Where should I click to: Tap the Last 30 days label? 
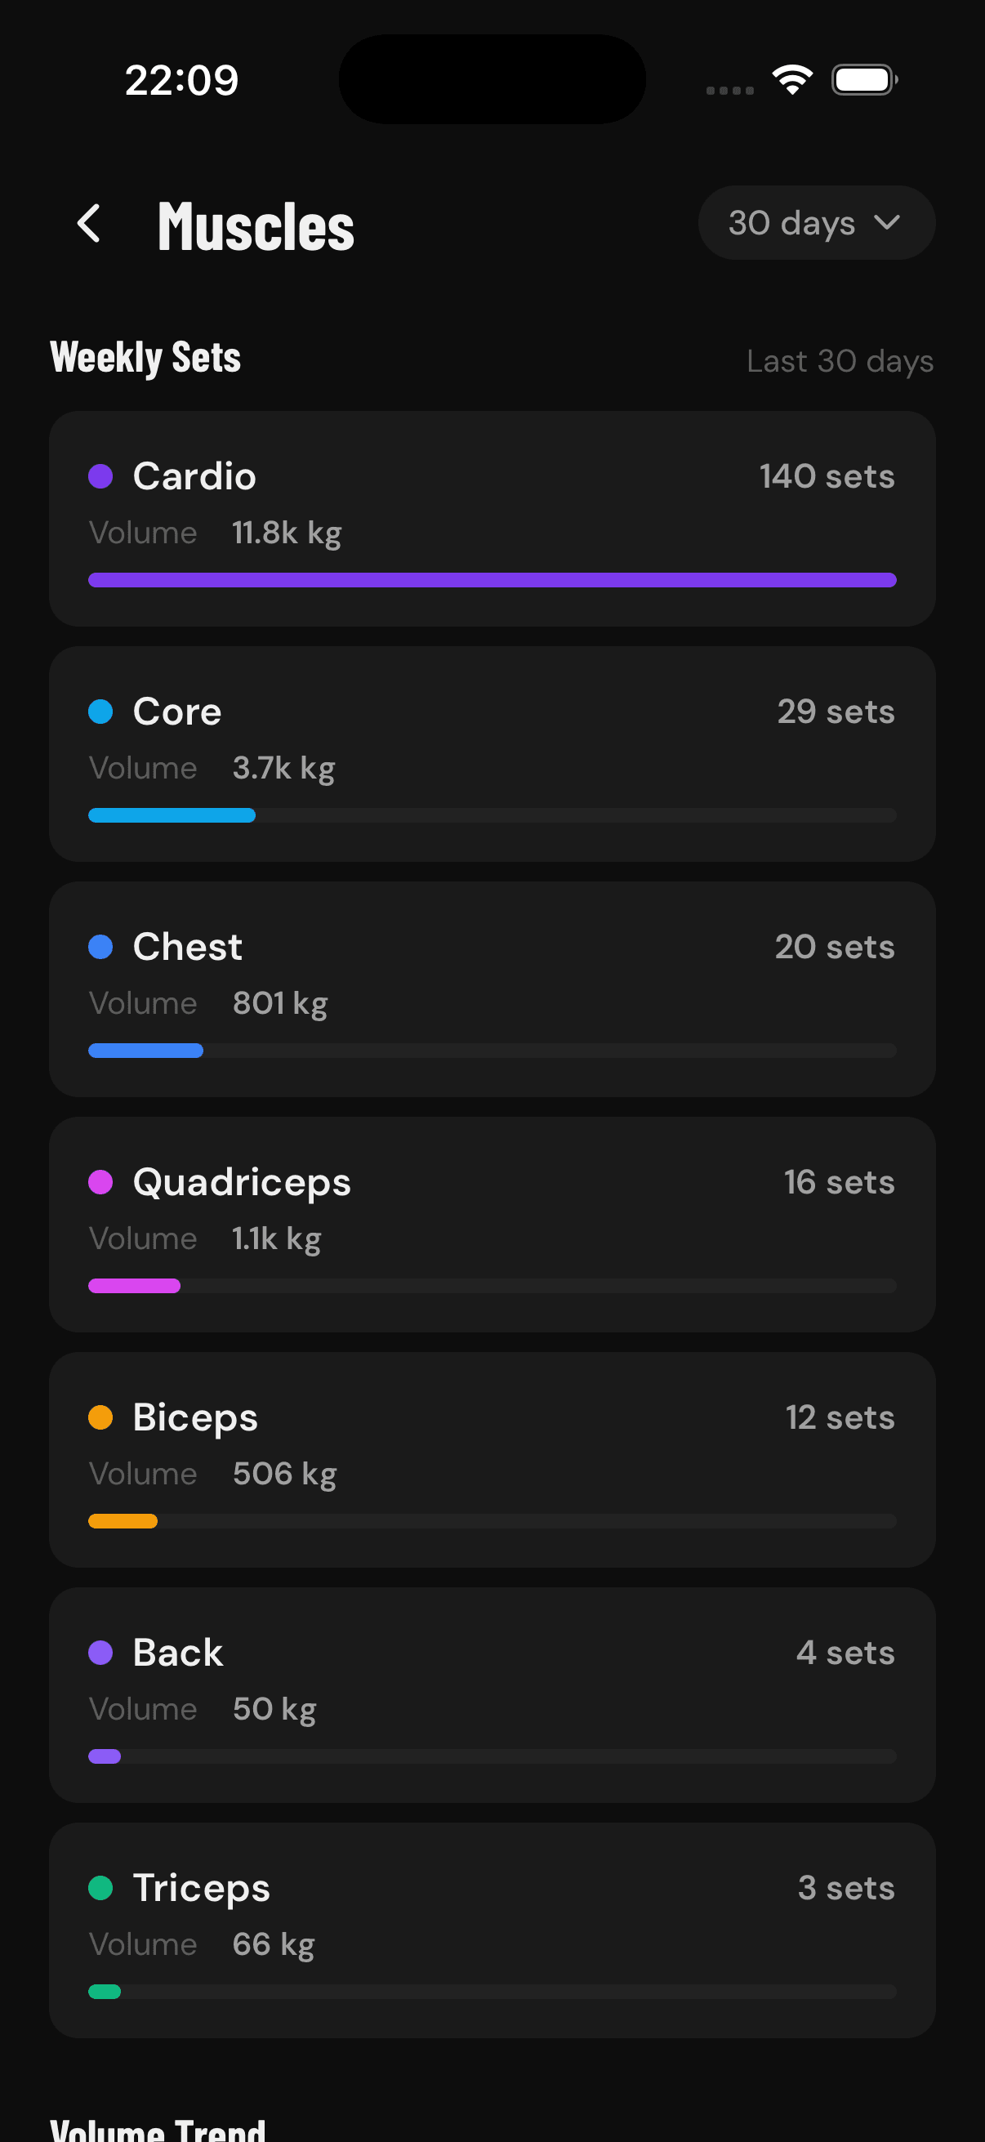click(839, 360)
